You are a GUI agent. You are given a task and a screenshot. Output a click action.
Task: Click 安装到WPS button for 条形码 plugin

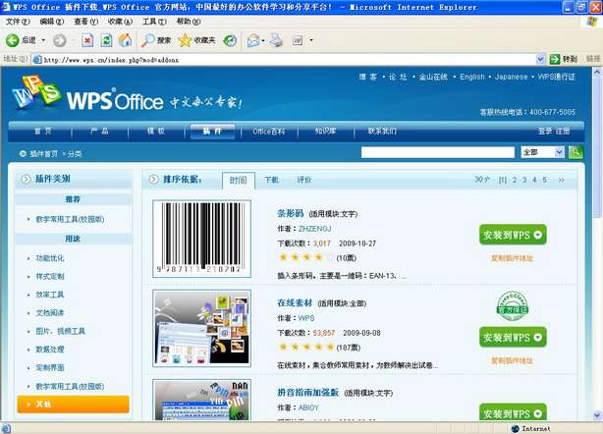coord(512,235)
